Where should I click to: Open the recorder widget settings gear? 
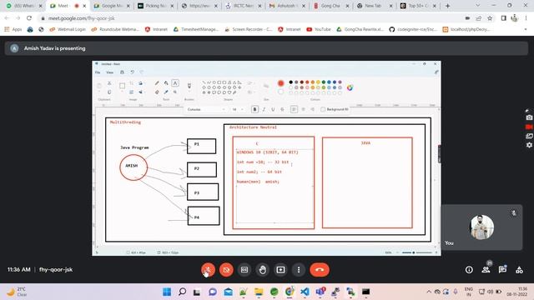(x=529, y=145)
